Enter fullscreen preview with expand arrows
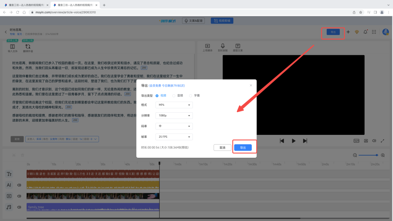 382,141
